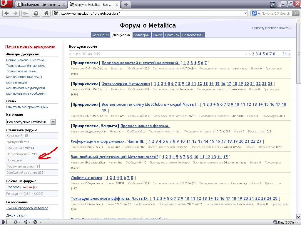
Task: Open the closed tabs trash icon
Action: pos(273,4)
